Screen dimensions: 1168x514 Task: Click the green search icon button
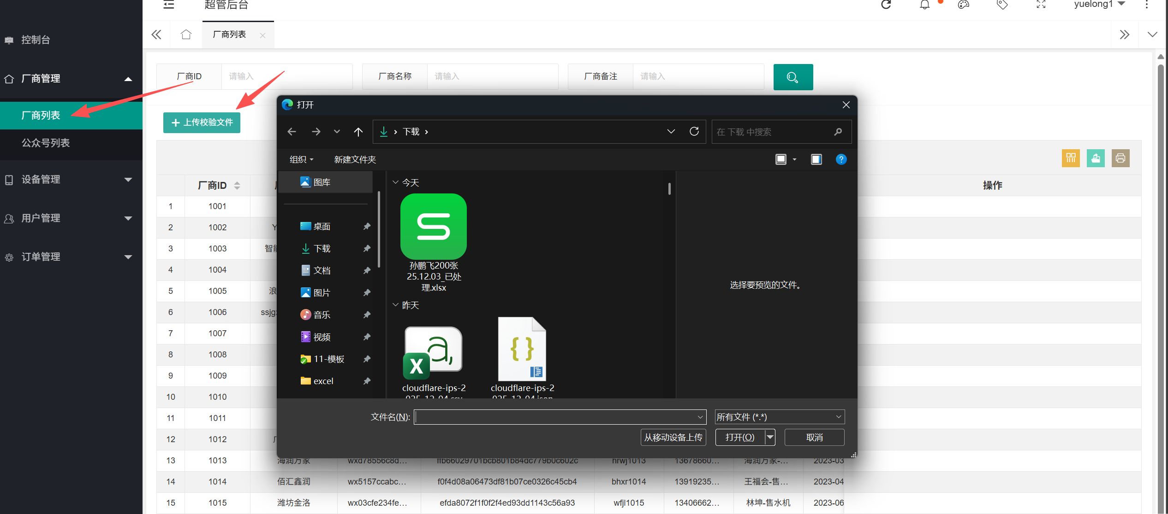793,77
